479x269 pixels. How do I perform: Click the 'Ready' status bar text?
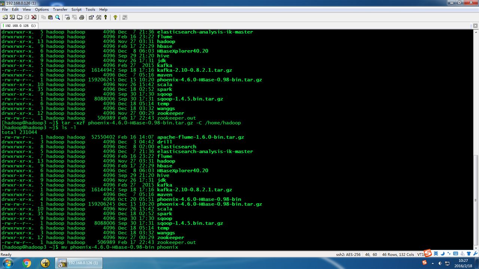pyautogui.click(x=6, y=254)
